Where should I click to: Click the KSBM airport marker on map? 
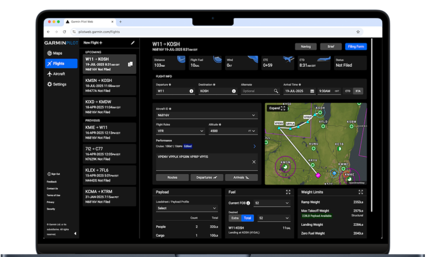tap(352, 126)
